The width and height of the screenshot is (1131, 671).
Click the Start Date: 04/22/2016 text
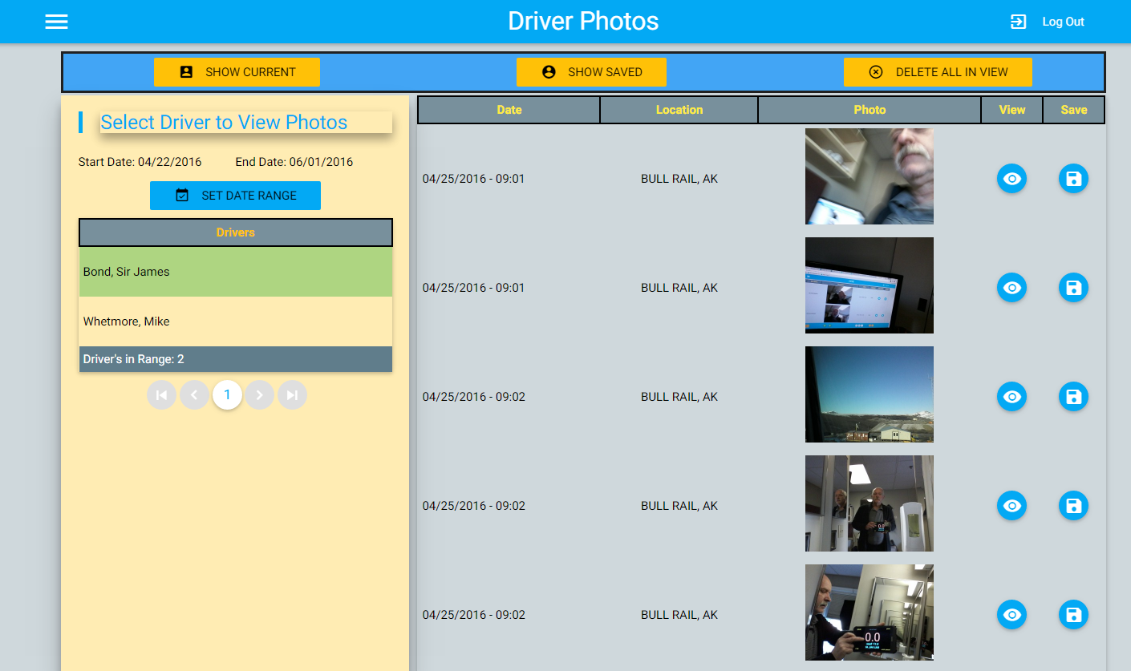click(x=140, y=162)
